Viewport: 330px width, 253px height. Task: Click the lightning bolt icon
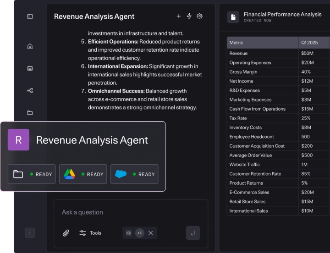tap(189, 16)
